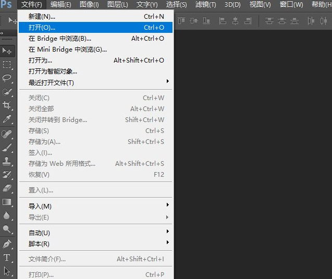The height and width of the screenshot is (279, 332).
Task: Select the Brush tool
Action: pyautogui.click(x=7, y=148)
